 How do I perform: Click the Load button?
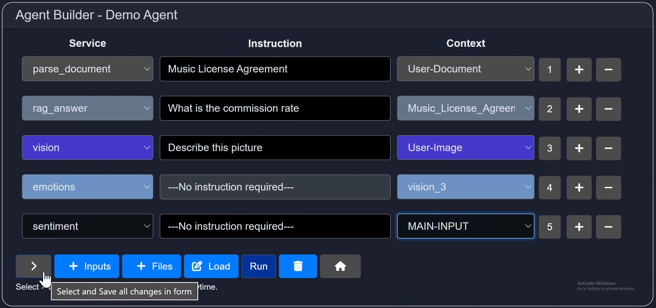pos(211,266)
